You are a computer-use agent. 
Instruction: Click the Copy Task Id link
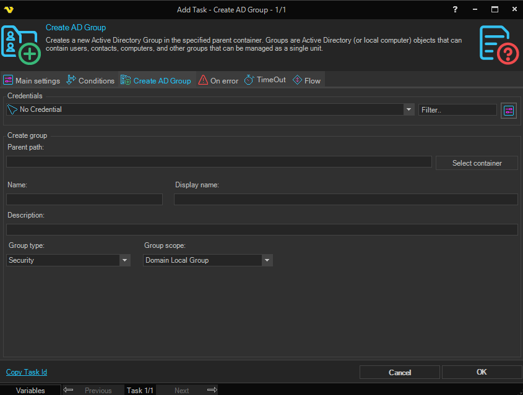(x=27, y=372)
